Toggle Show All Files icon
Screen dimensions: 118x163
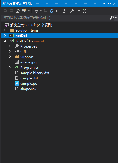tap(64, 11)
